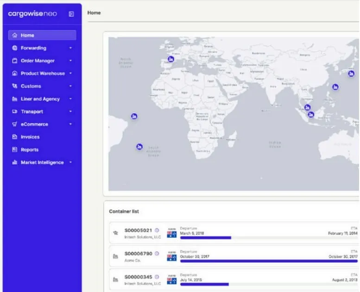360x292 pixels.
Task: Collapse the sidebar with the panel toggle icon
Action: [x=71, y=14]
